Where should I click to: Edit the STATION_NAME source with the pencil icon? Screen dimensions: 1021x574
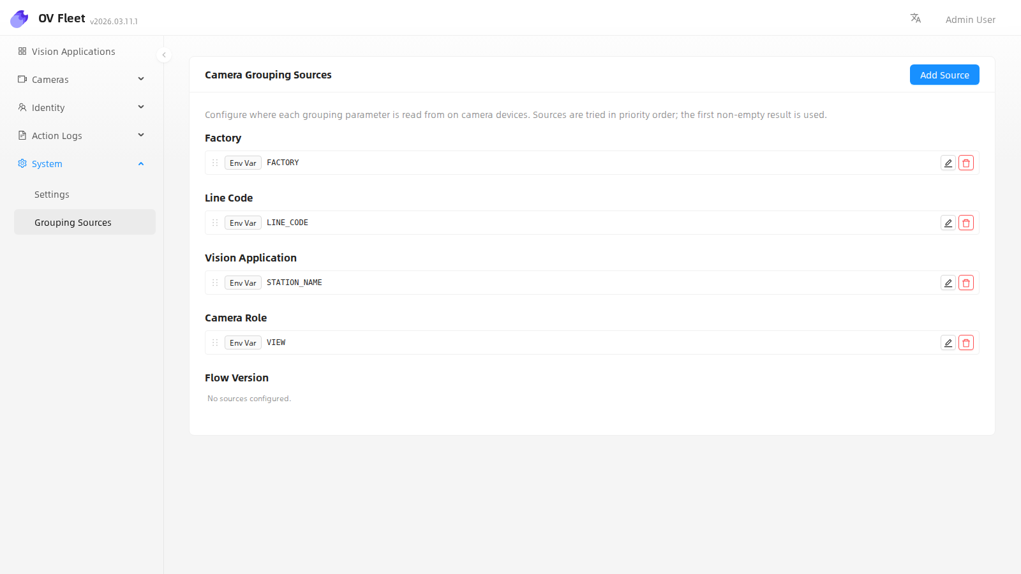click(948, 283)
